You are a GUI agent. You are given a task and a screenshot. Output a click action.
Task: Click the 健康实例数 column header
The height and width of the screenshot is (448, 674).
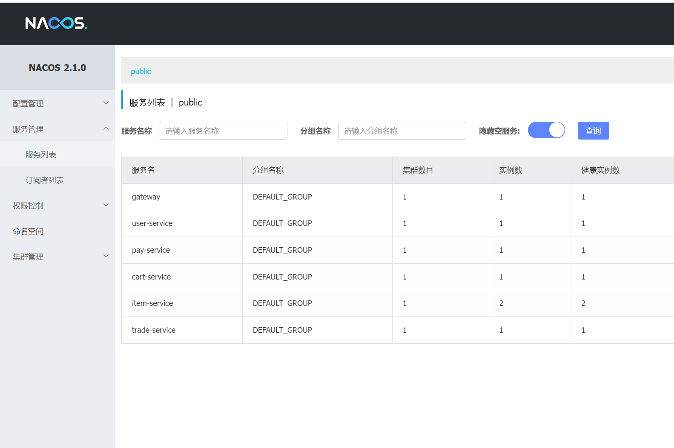600,170
